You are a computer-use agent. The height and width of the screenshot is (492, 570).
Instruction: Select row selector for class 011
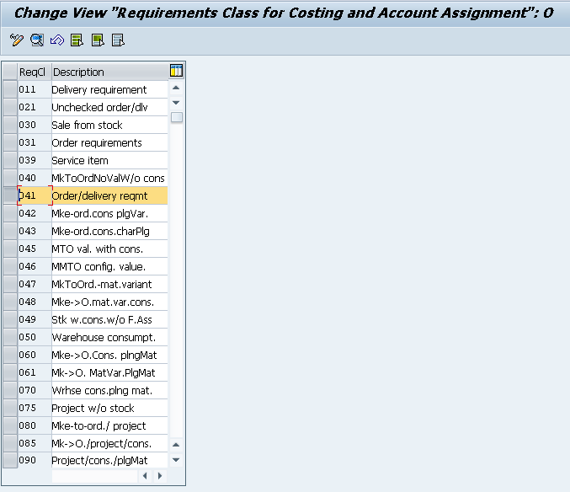point(10,89)
